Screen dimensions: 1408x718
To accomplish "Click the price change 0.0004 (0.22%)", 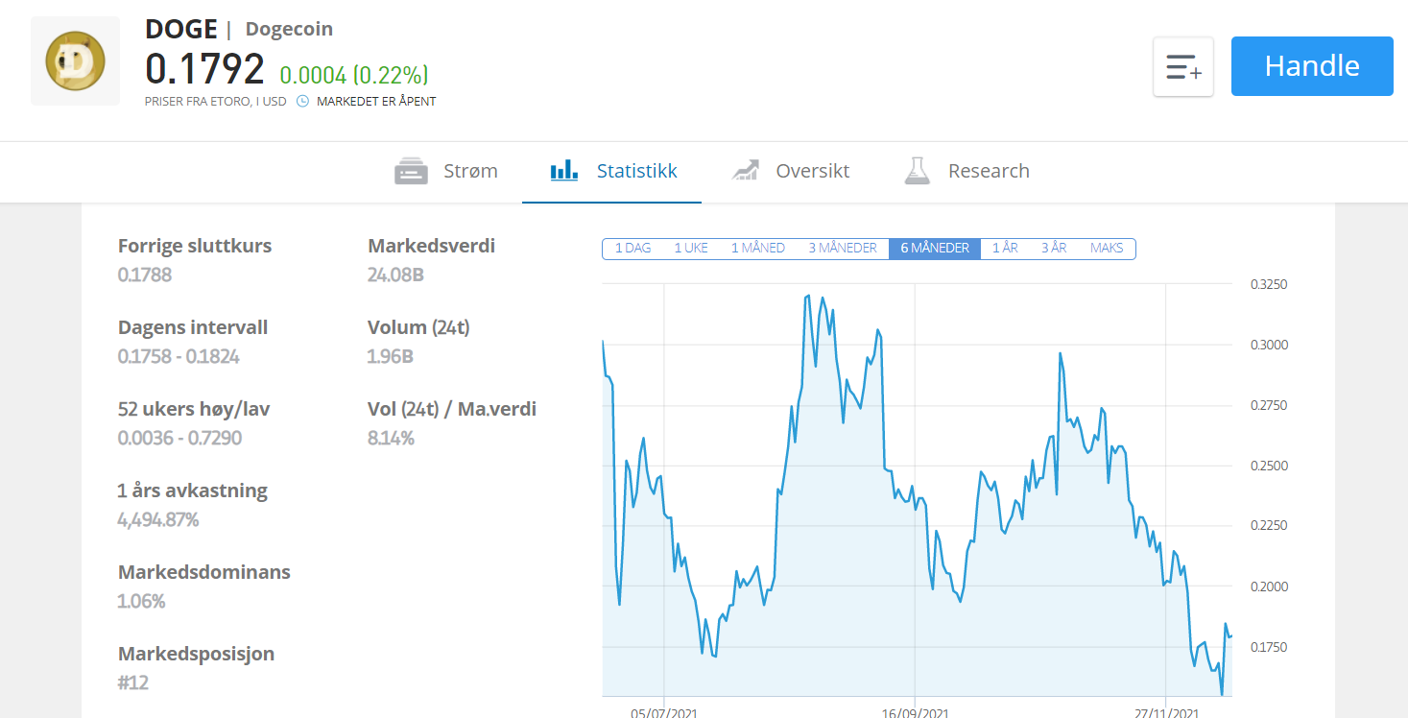I will 354,75.
